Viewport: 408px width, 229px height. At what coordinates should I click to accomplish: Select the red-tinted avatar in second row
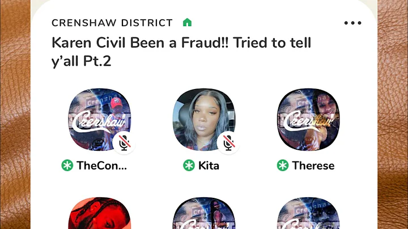click(99, 213)
